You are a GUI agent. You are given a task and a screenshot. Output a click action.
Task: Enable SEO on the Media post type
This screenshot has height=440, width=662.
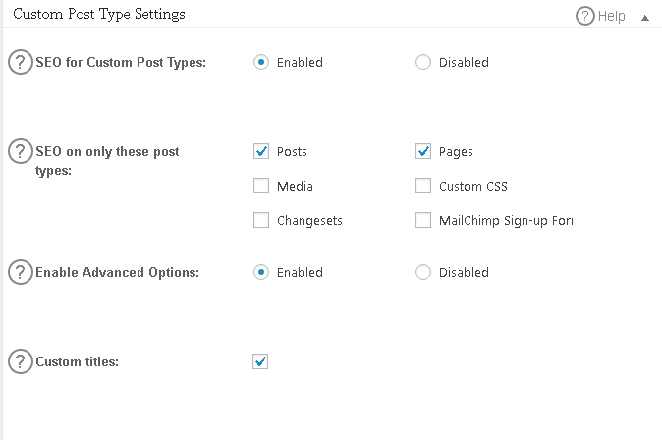(261, 186)
